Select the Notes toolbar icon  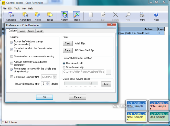(38, 16)
